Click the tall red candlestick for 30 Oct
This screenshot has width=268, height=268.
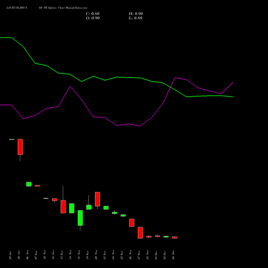(x=20, y=147)
